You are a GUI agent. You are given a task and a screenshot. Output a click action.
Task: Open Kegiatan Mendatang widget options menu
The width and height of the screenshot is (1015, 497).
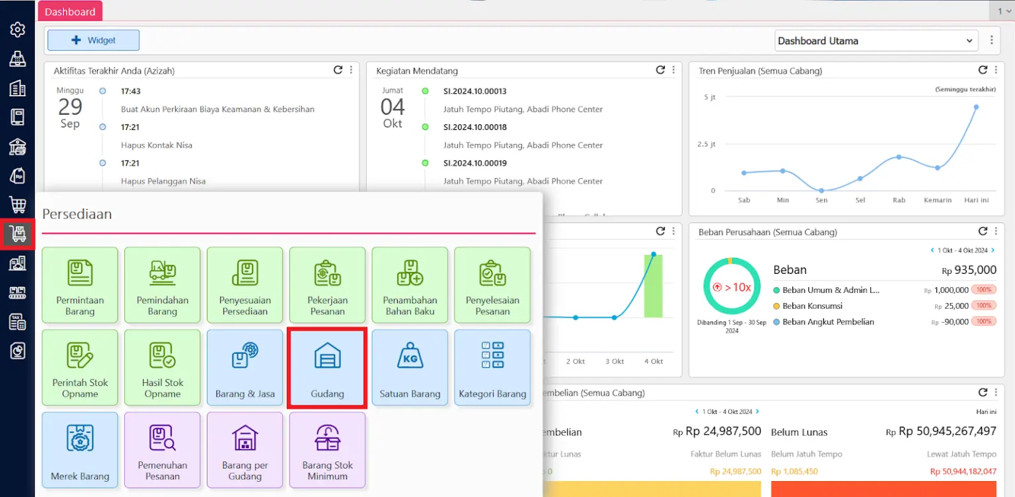pos(673,70)
